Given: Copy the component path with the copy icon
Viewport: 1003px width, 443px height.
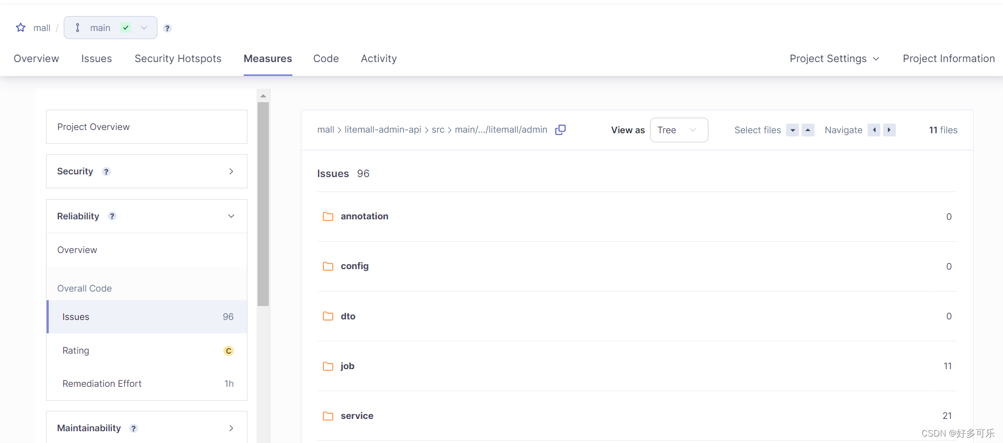Looking at the screenshot, I should tap(561, 129).
